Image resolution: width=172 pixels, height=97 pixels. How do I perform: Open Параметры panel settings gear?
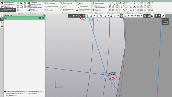[44, 15]
